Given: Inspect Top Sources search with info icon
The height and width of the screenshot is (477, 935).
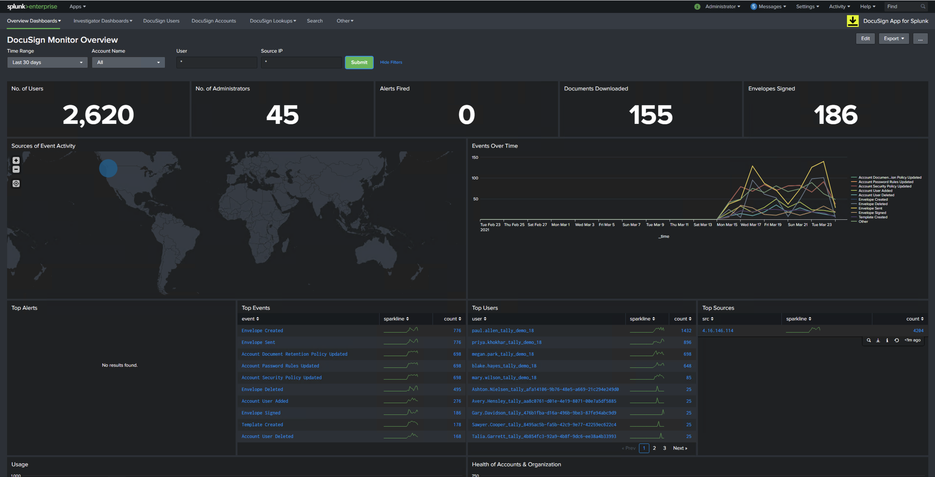Looking at the screenshot, I should coord(887,340).
